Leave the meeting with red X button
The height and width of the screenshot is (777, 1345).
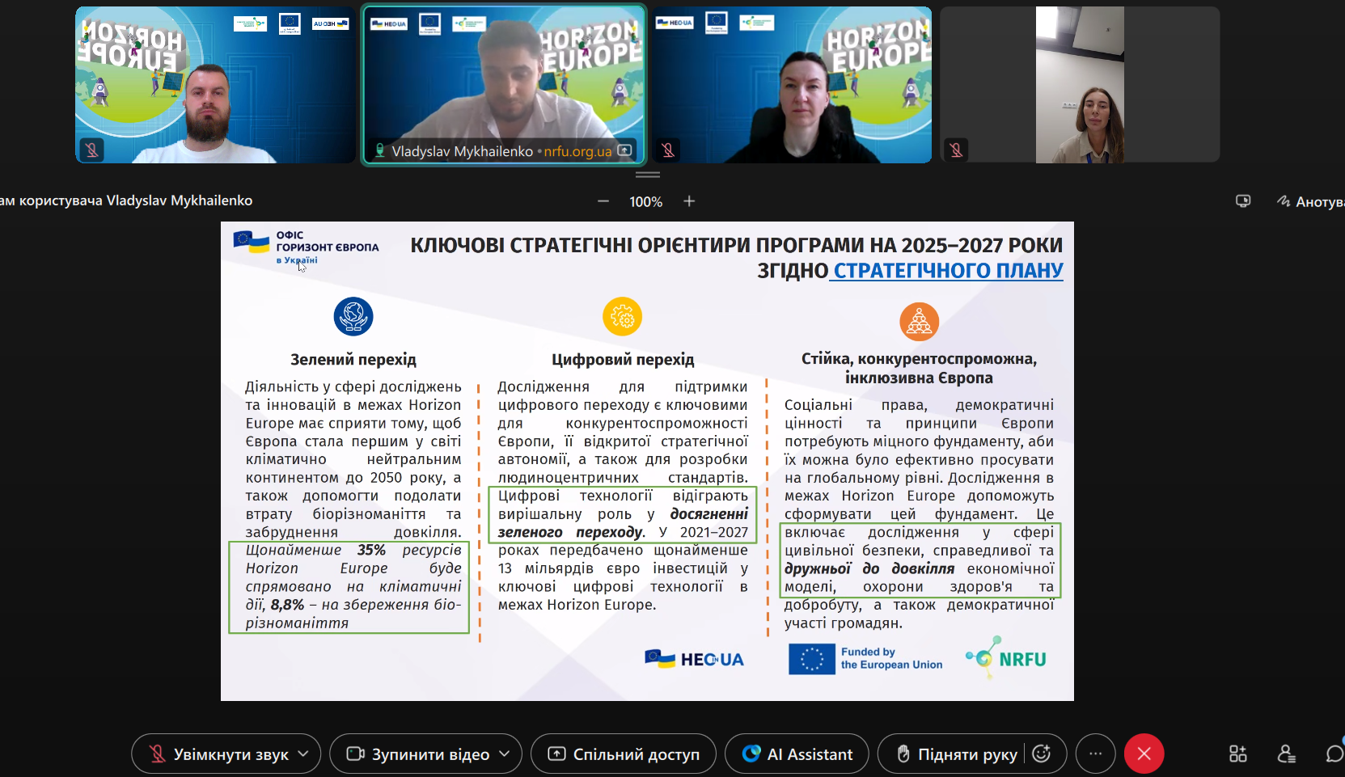[x=1144, y=754]
